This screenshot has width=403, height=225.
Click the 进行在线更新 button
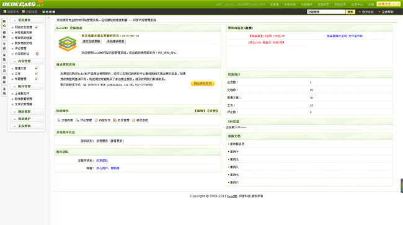tap(91, 41)
